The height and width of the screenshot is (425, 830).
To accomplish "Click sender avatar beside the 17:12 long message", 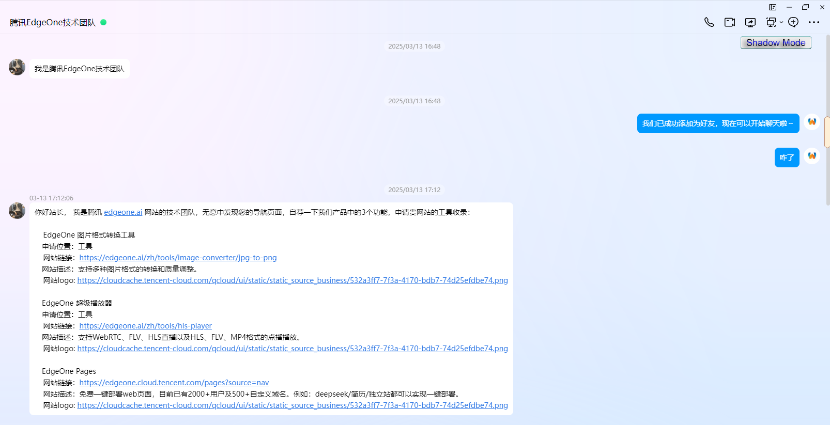I will 17,211.
